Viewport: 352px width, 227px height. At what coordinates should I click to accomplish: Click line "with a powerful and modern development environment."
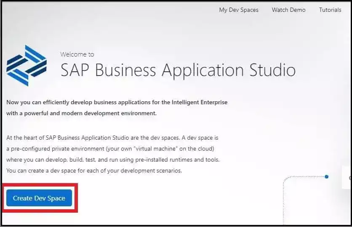82,113
